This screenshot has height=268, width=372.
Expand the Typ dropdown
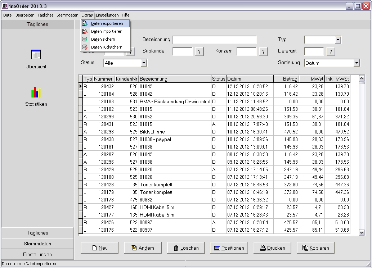coord(338,40)
